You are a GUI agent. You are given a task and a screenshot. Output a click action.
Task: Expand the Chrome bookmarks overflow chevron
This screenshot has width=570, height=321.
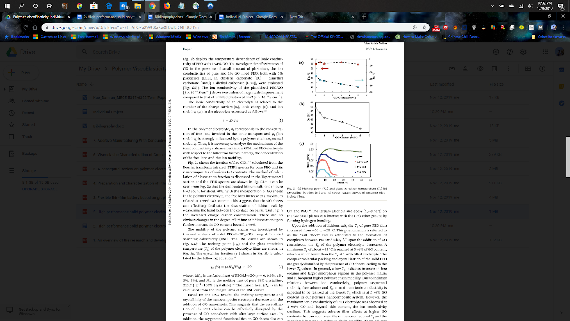point(524,37)
